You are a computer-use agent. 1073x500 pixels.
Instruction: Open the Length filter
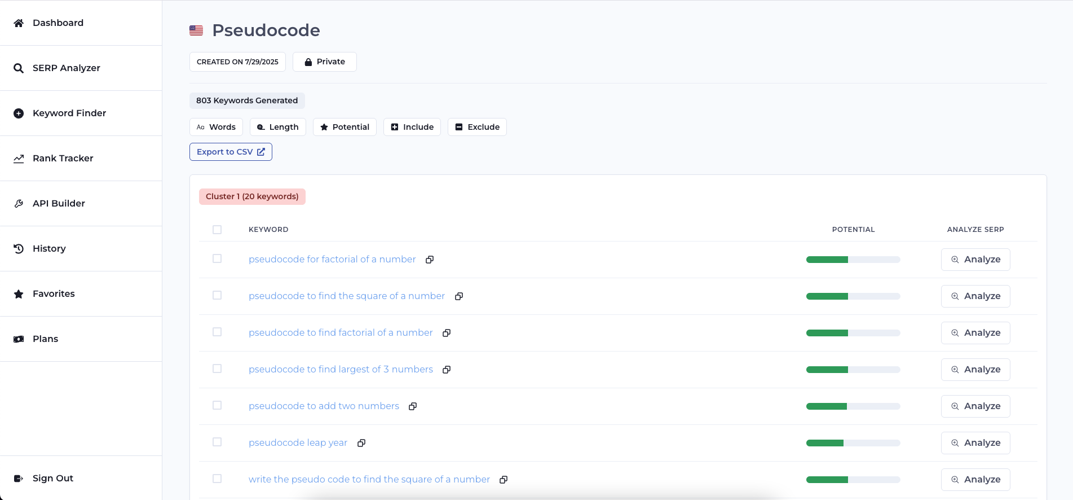point(278,127)
